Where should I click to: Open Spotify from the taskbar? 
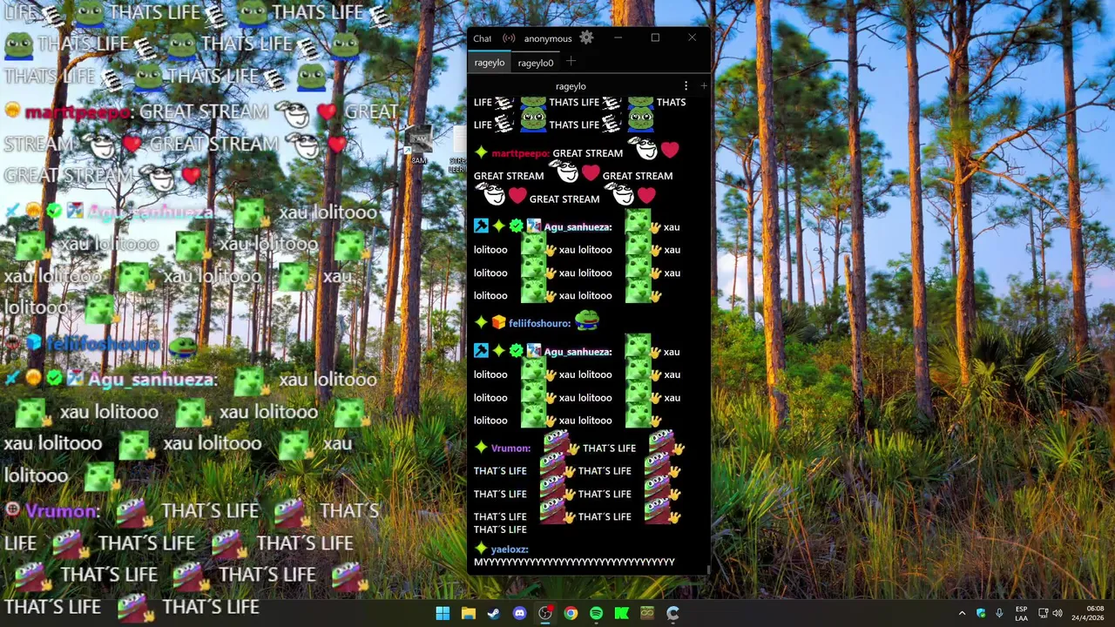point(596,613)
